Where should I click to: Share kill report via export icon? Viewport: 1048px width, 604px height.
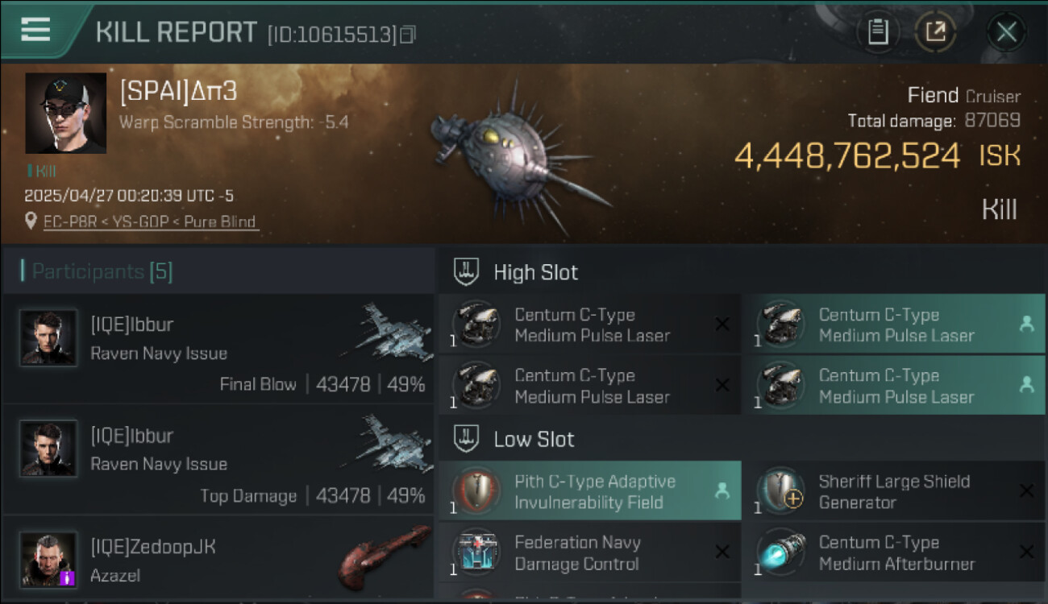[x=935, y=31]
